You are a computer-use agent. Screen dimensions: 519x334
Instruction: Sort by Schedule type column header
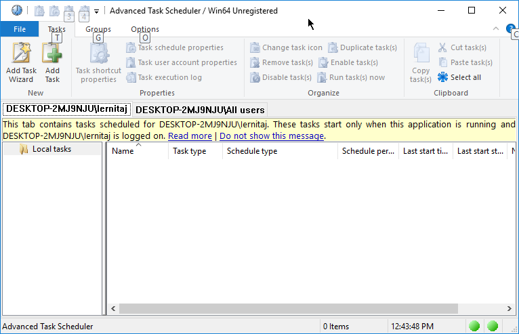pos(280,151)
